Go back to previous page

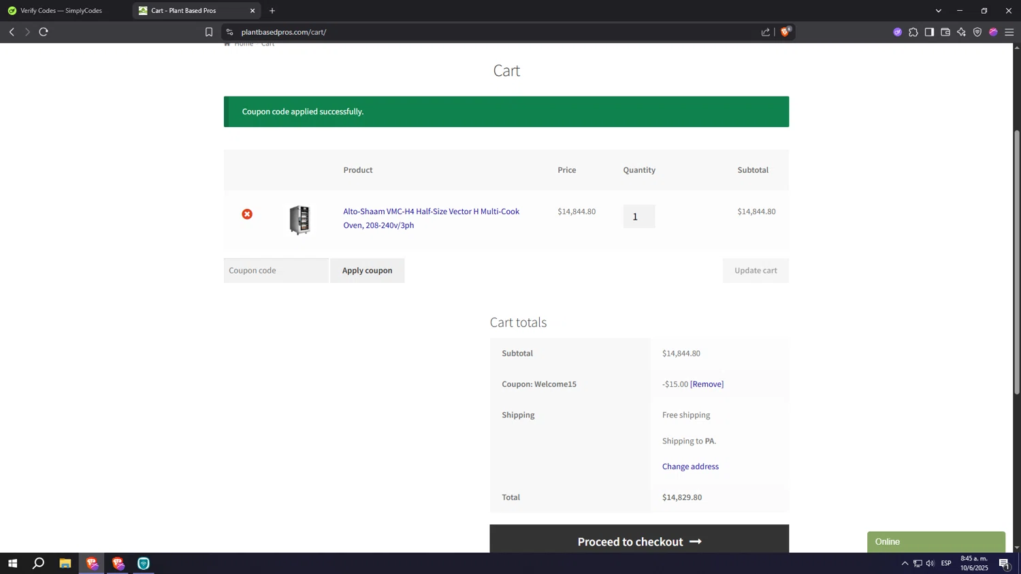tap(12, 32)
